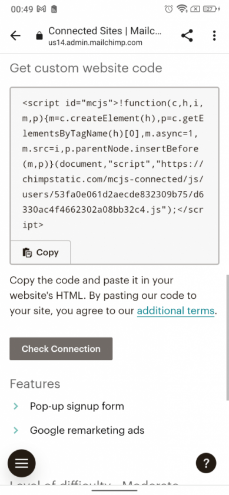Click inside the custom website code box
The image size is (229, 495).
114,164
